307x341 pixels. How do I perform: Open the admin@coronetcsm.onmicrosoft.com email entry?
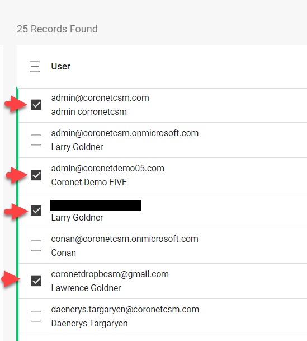click(x=125, y=133)
